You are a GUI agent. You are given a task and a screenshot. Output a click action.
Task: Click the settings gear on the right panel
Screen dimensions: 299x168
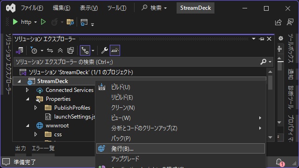pyautogui.click(x=281, y=38)
